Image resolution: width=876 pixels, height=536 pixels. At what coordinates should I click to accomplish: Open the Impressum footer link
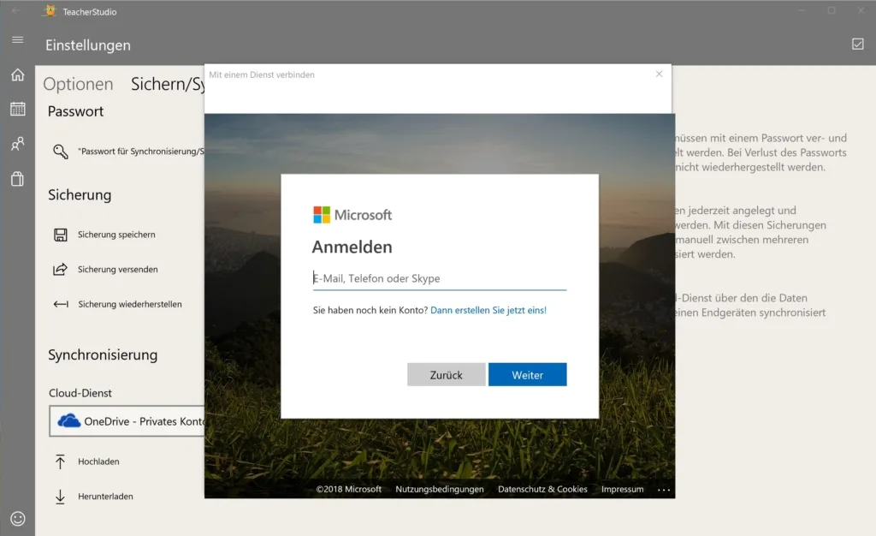click(x=623, y=489)
